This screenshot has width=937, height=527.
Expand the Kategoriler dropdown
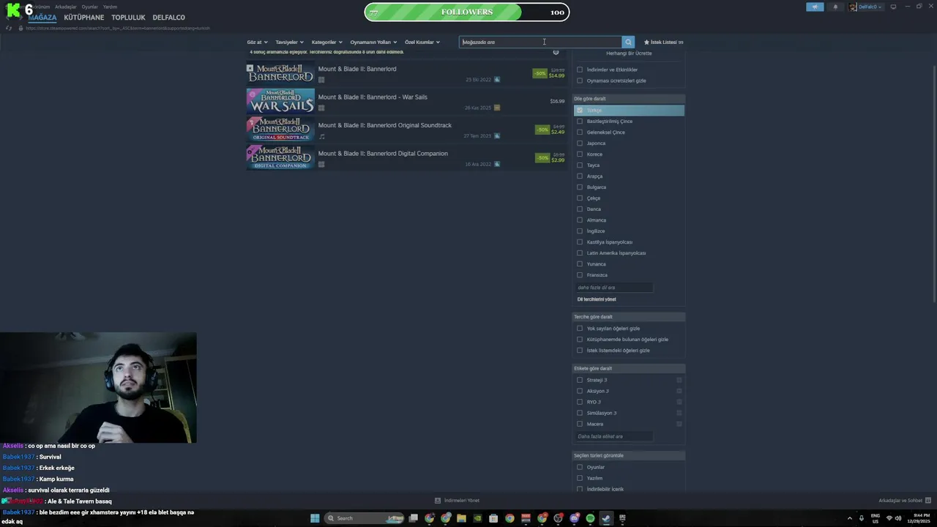click(x=326, y=42)
